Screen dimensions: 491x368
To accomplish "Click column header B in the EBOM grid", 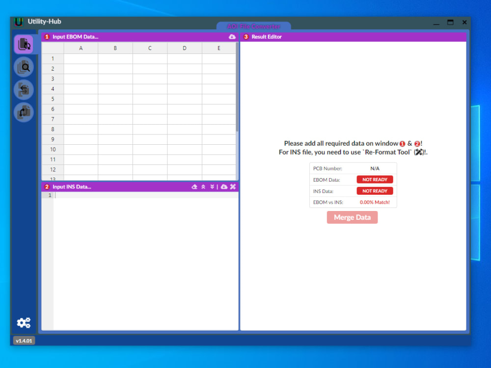I will [115, 48].
